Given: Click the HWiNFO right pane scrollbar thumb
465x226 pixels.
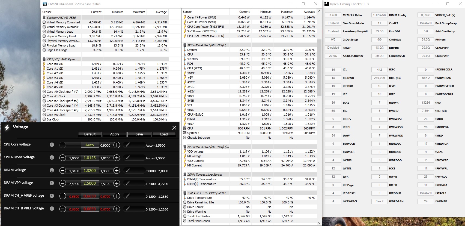Looking at the screenshot, I should (x=320, y=68).
